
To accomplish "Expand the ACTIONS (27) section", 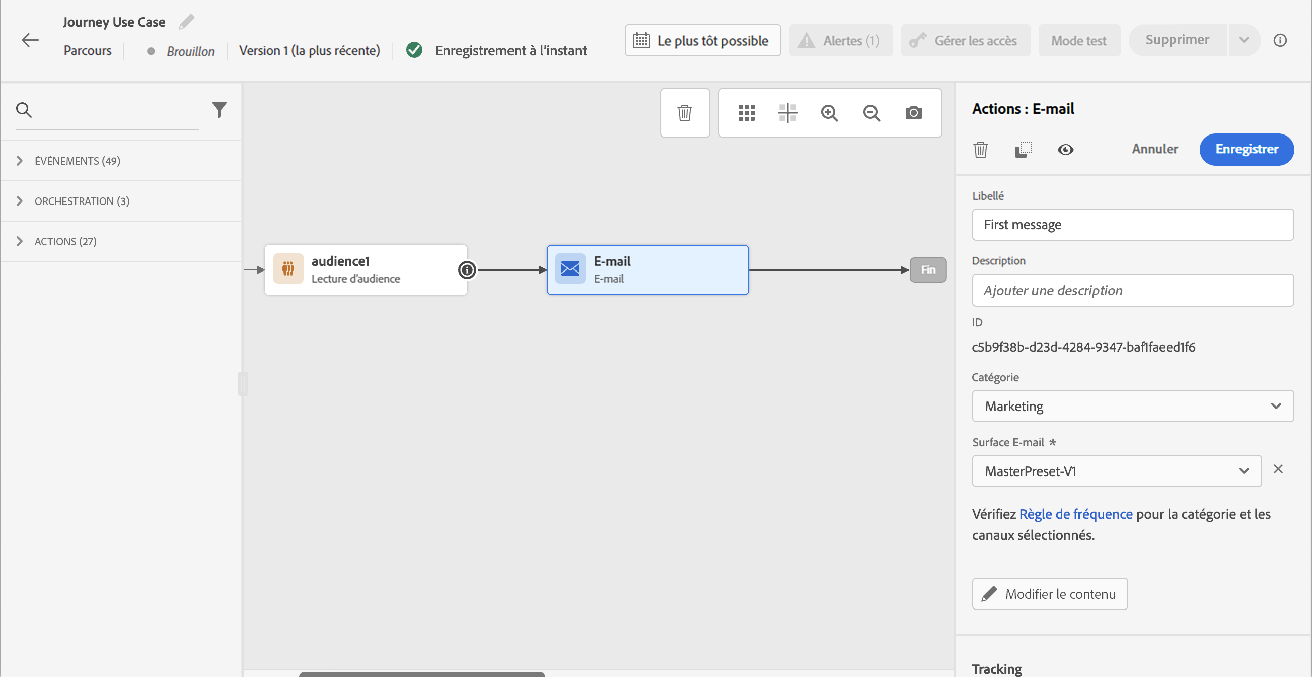I will pyautogui.click(x=65, y=241).
